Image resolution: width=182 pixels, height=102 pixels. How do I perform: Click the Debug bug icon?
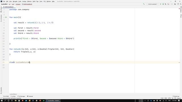163,4
